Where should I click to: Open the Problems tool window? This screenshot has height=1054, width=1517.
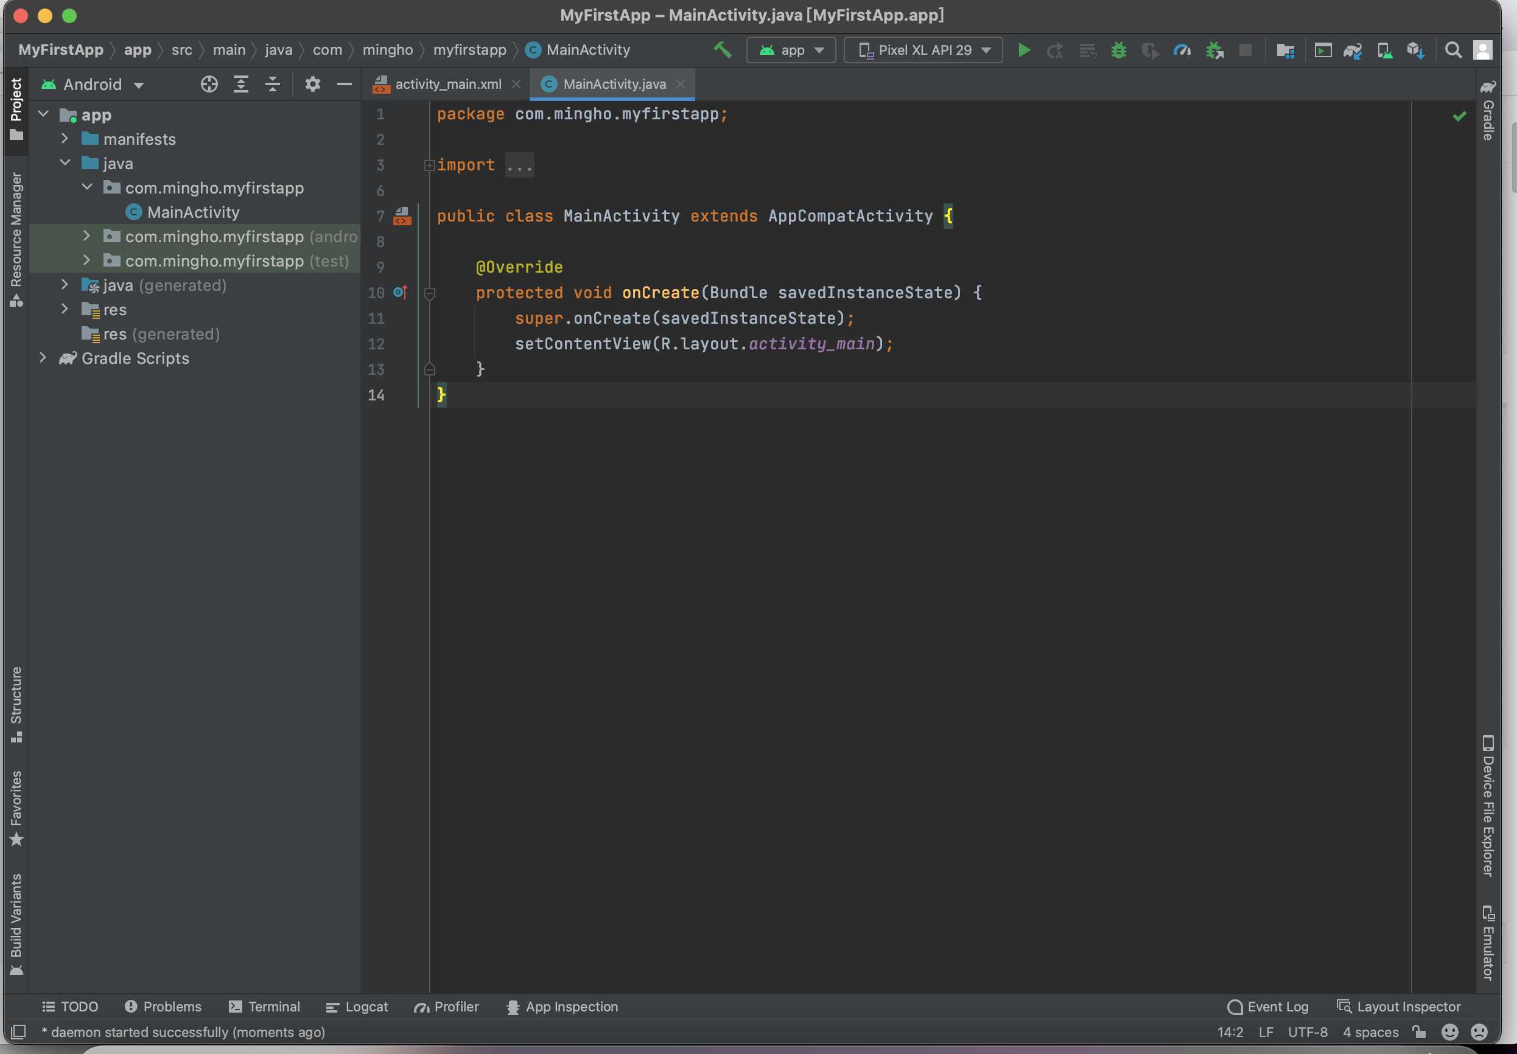(163, 1007)
